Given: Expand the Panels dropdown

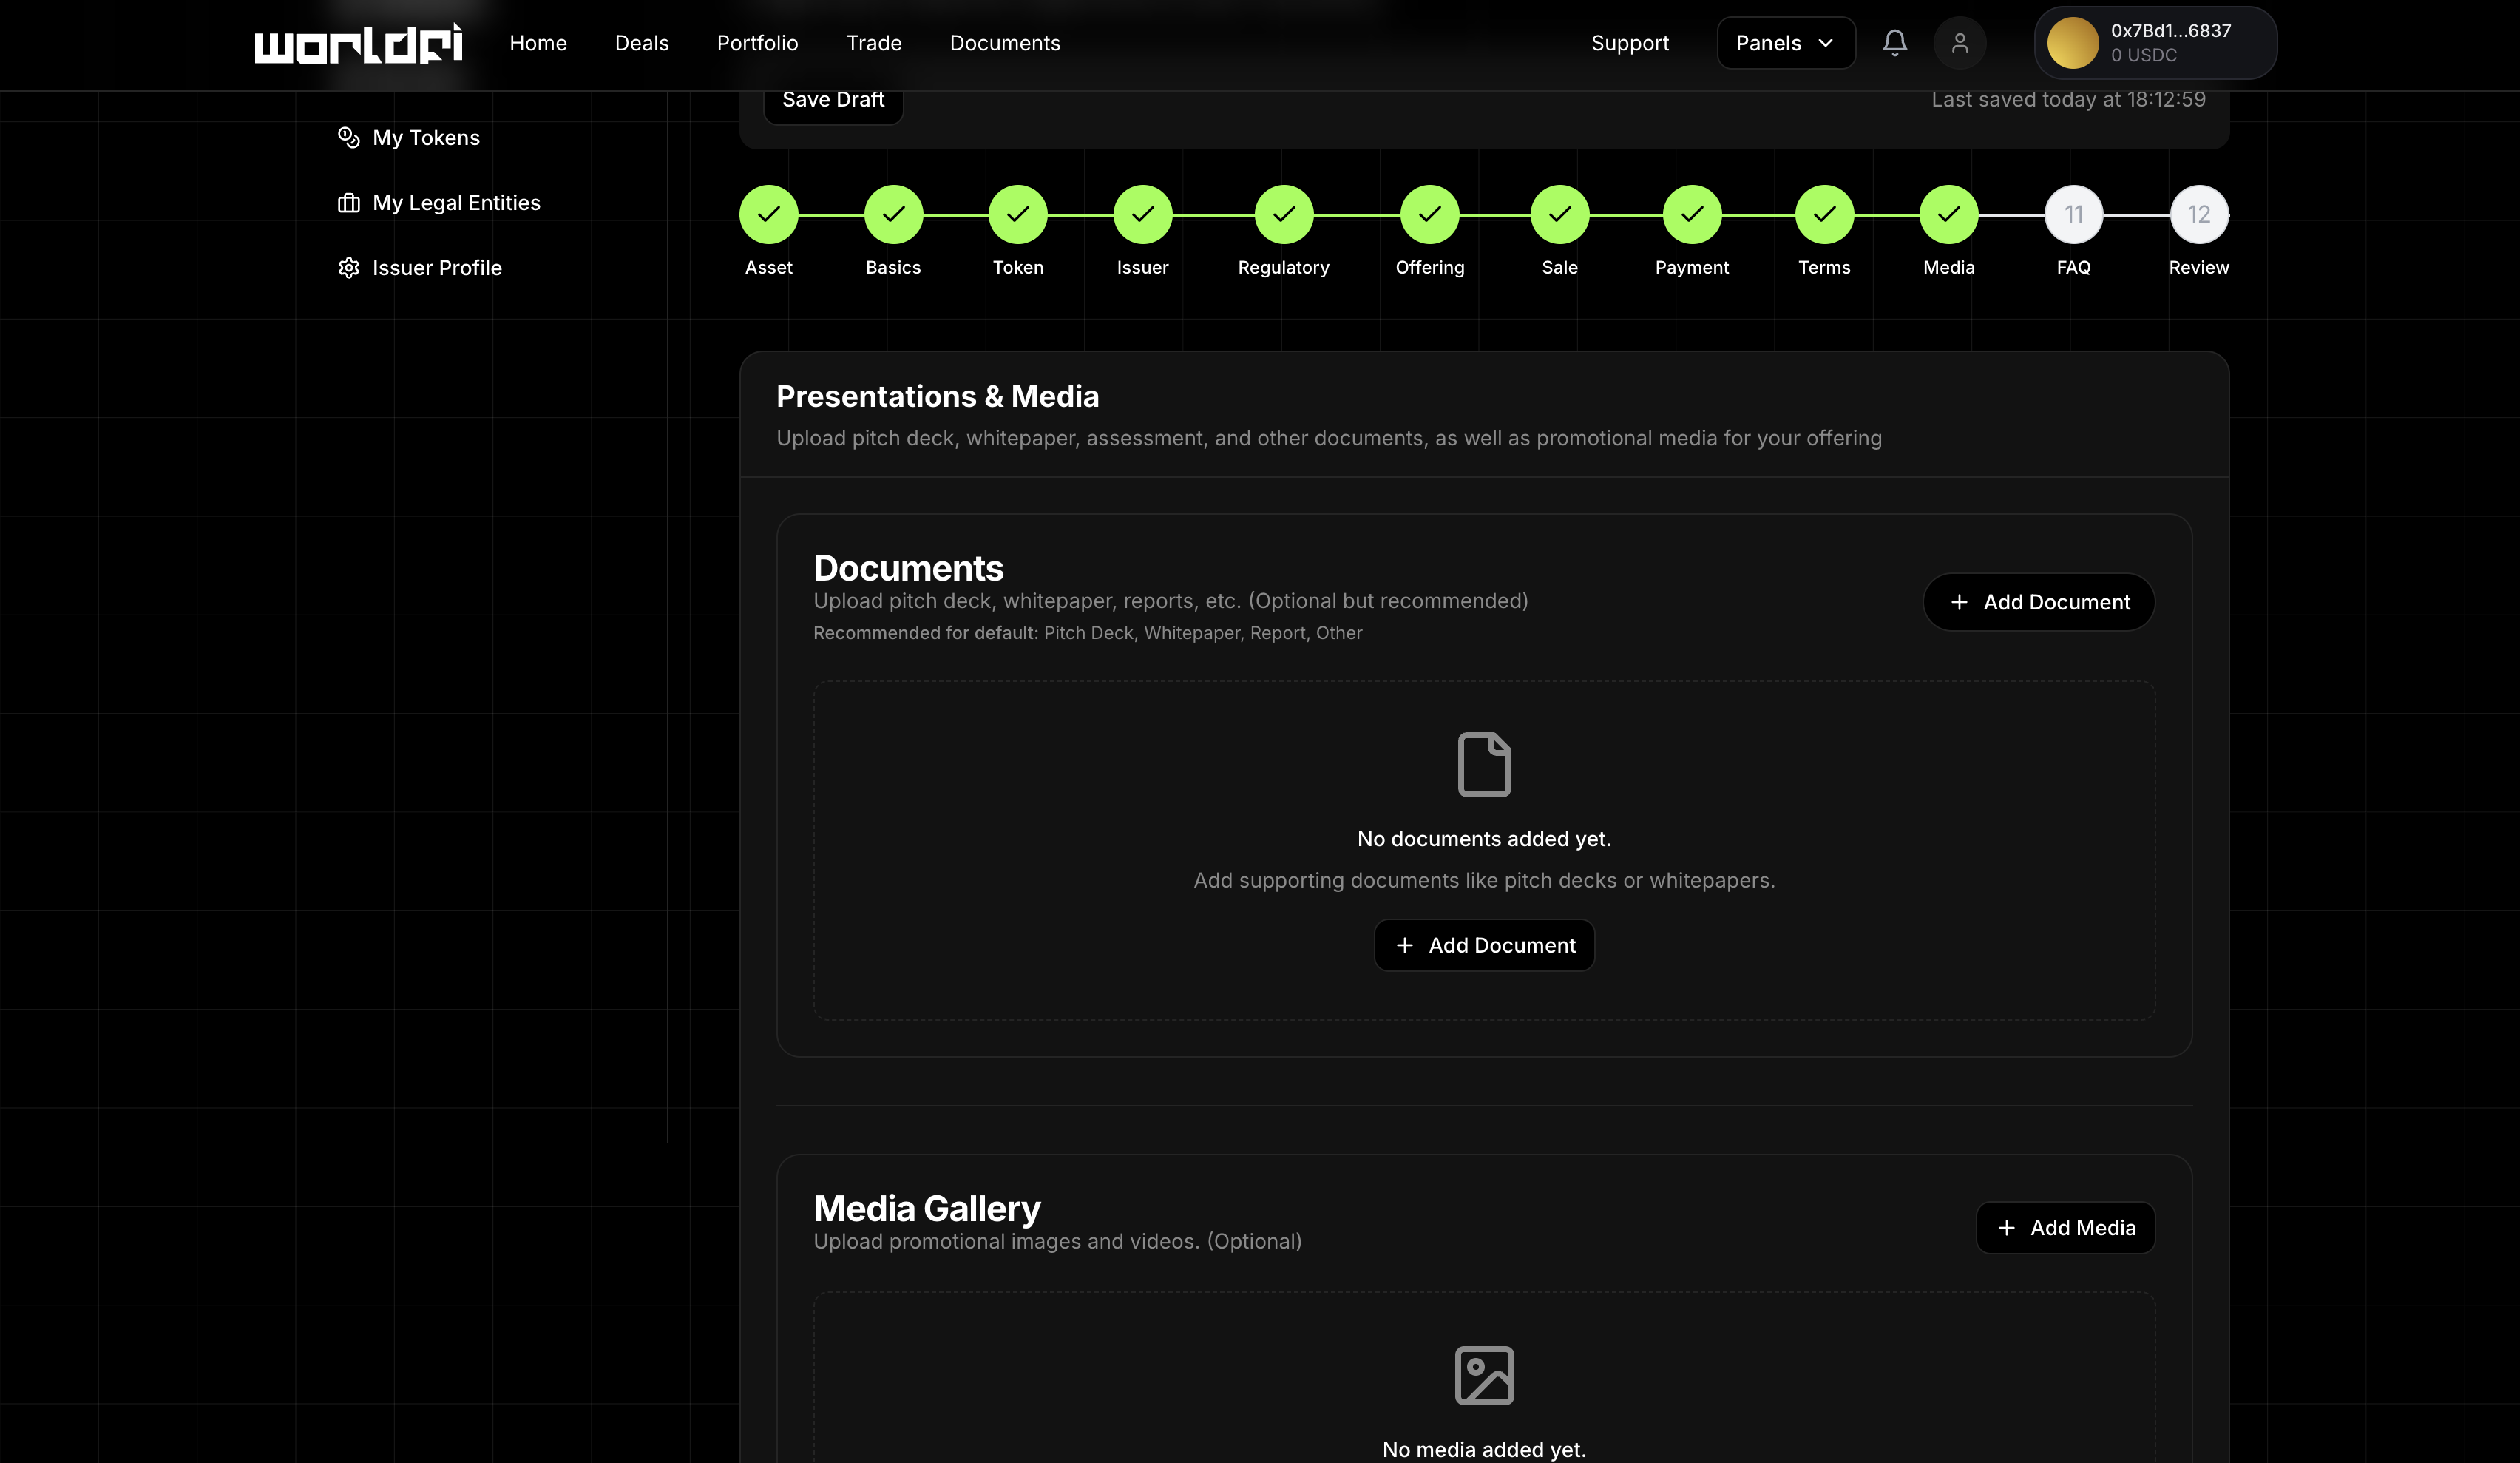Looking at the screenshot, I should 1785,43.
